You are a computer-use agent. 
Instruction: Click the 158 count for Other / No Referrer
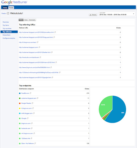coord(88,143)
